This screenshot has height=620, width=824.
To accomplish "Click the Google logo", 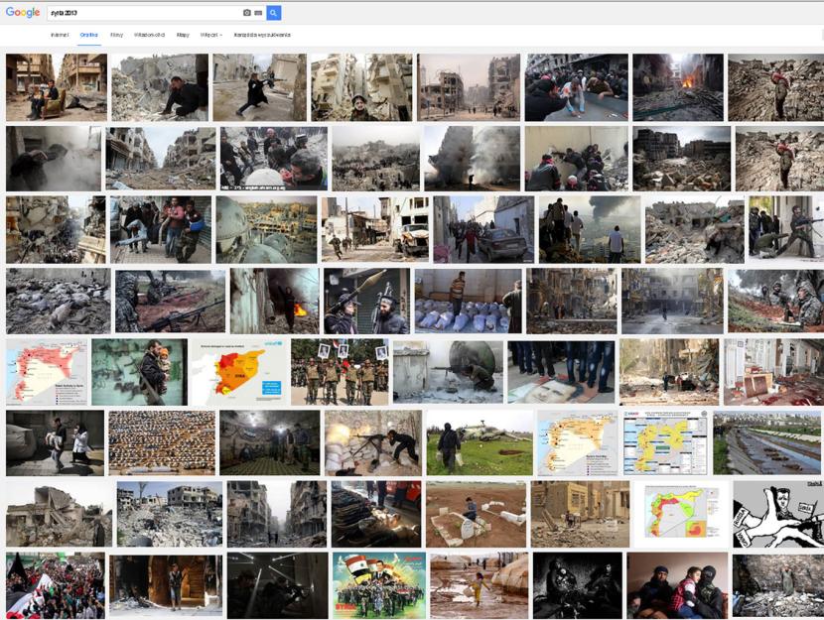I will pos(22,12).
